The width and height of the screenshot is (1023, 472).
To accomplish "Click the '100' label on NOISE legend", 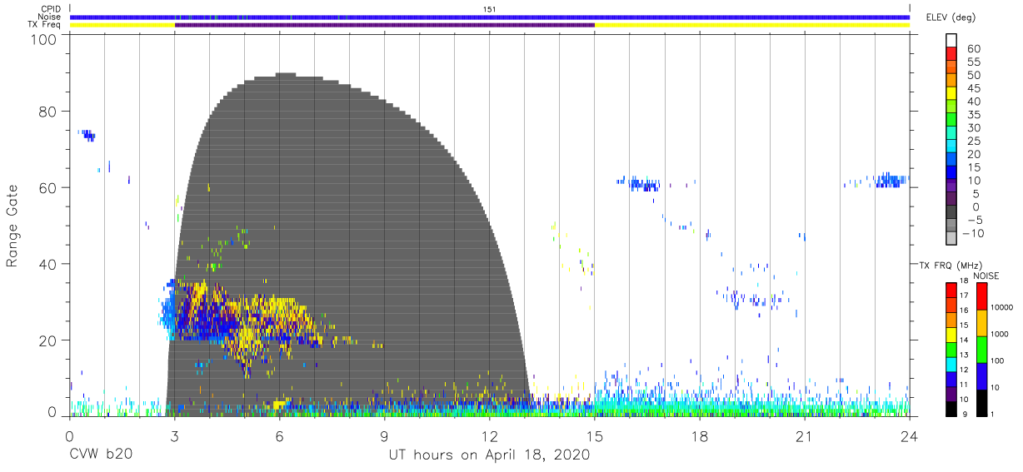I will point(997,360).
